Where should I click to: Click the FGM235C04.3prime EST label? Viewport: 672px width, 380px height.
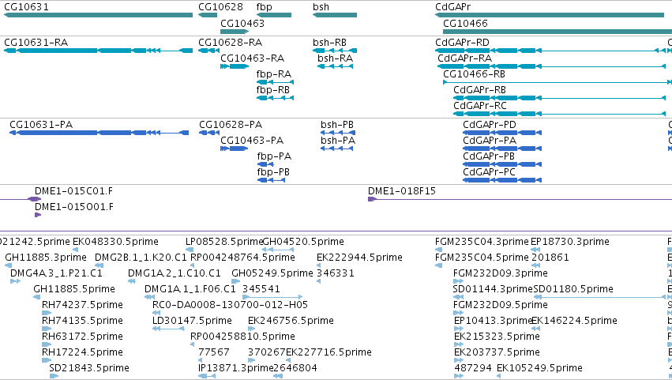tap(482, 242)
